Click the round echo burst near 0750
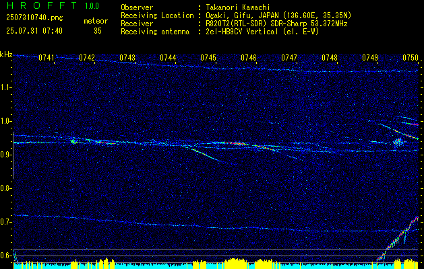The width and height of the screenshot is (424, 269). tap(398, 142)
